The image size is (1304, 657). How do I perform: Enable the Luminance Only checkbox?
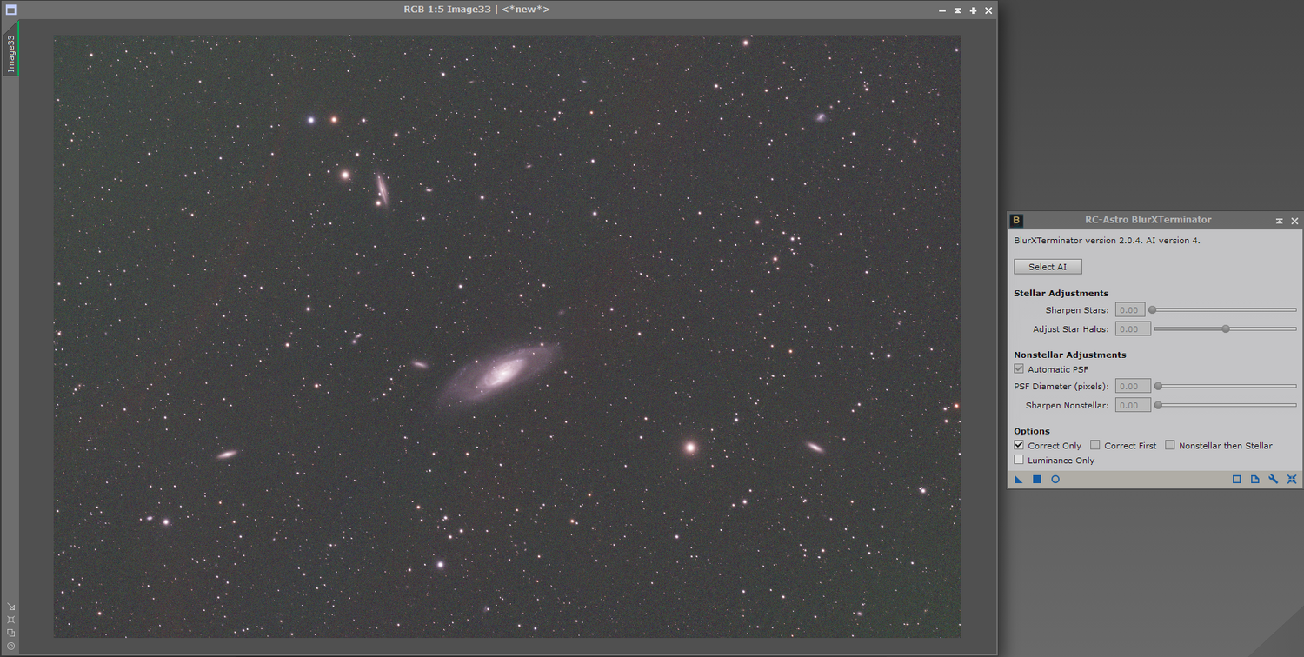point(1019,460)
